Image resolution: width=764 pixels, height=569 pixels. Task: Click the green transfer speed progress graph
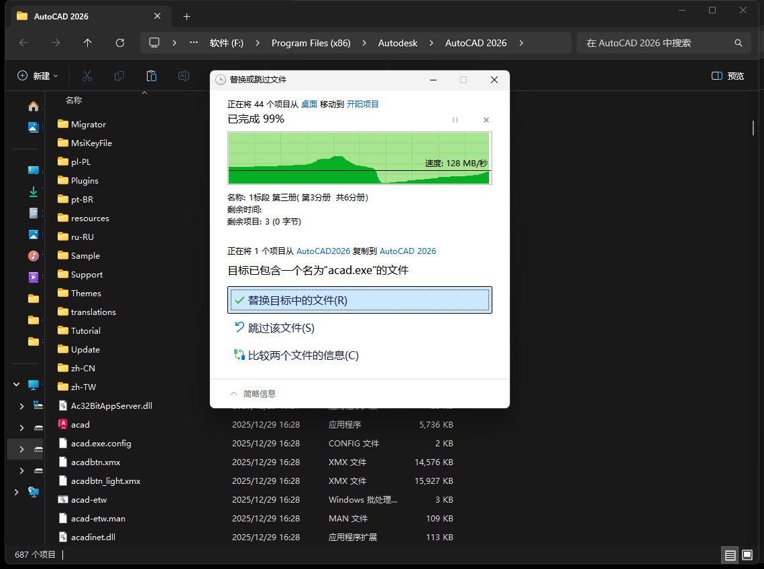click(x=360, y=157)
